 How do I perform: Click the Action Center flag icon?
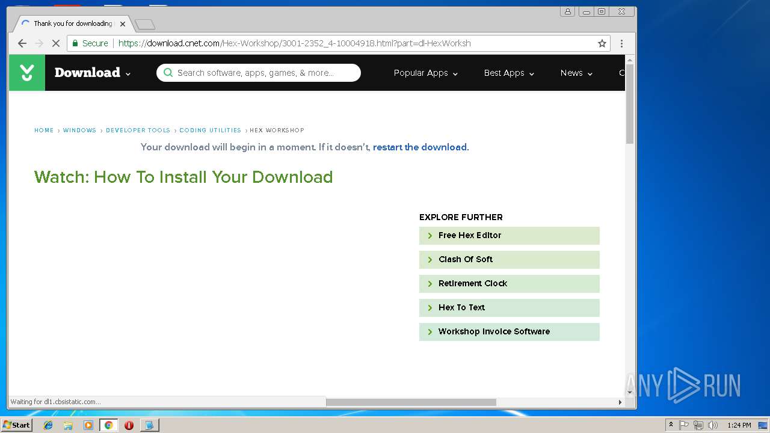684,425
